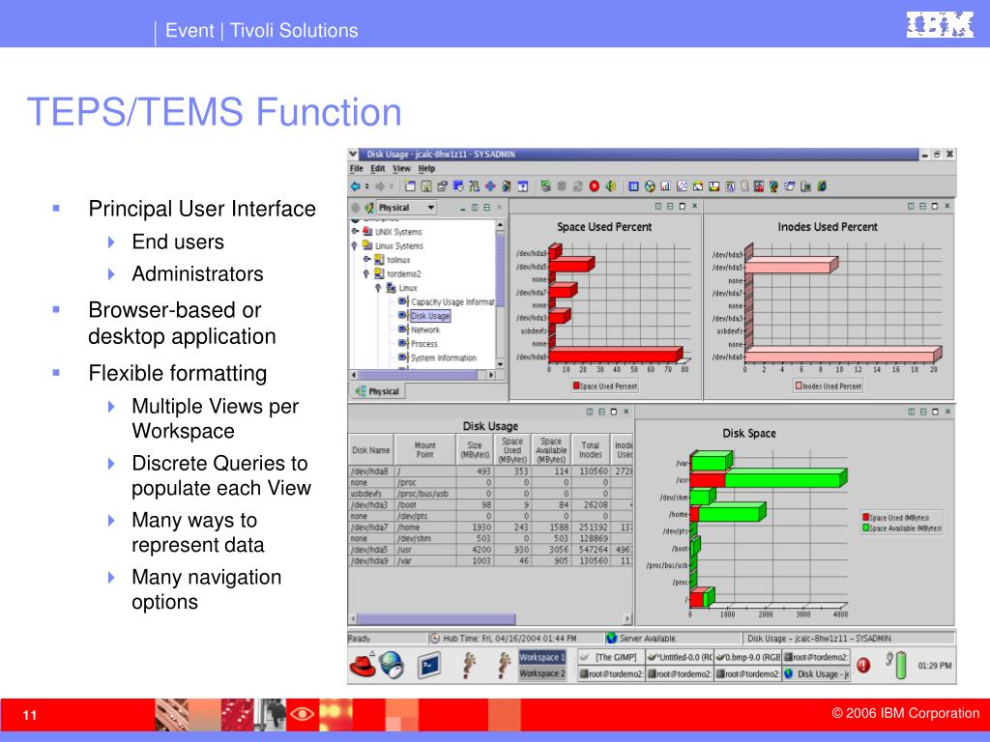Collapse the Linux Systems tree node
The width and height of the screenshot is (990, 742).
point(355,245)
